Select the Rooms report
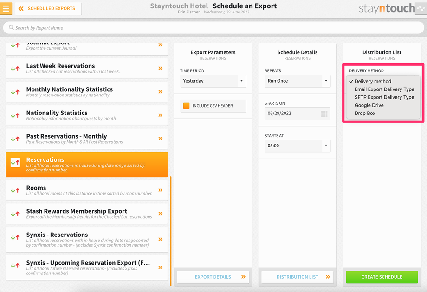Viewport: 427px width, 292px height. (x=87, y=190)
